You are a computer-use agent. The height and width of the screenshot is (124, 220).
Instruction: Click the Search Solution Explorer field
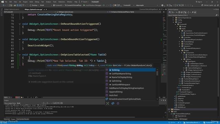point(191,15)
